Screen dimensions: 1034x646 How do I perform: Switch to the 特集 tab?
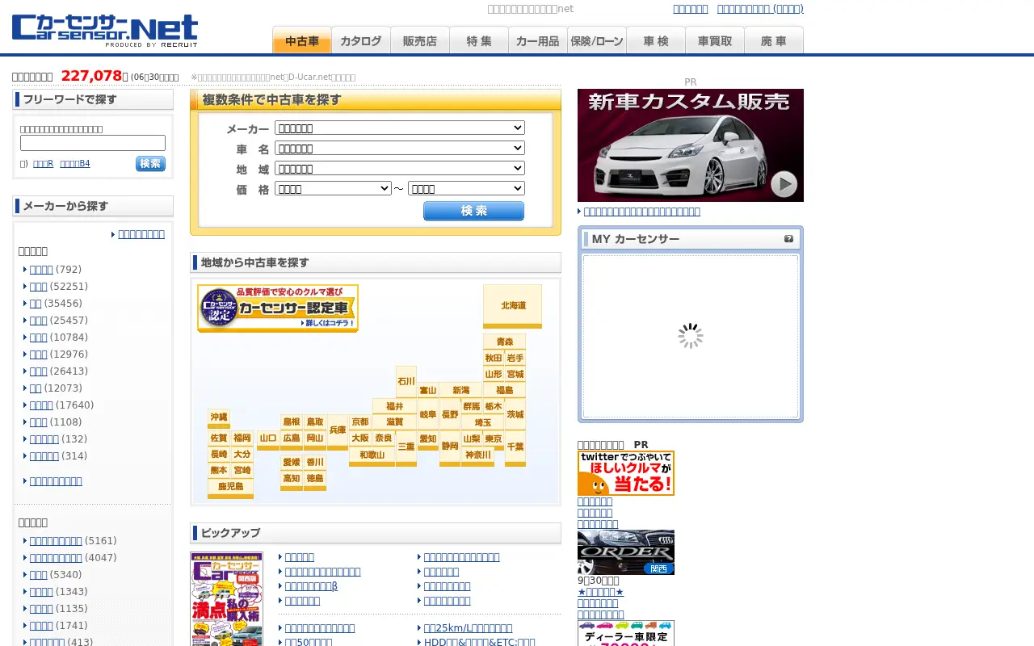[x=479, y=40]
